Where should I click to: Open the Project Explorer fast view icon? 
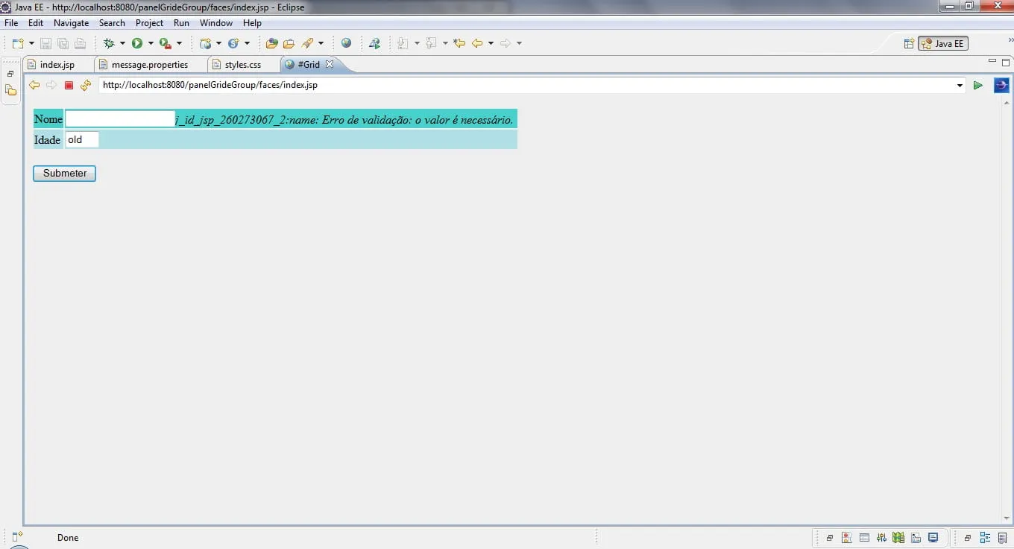tap(10, 90)
